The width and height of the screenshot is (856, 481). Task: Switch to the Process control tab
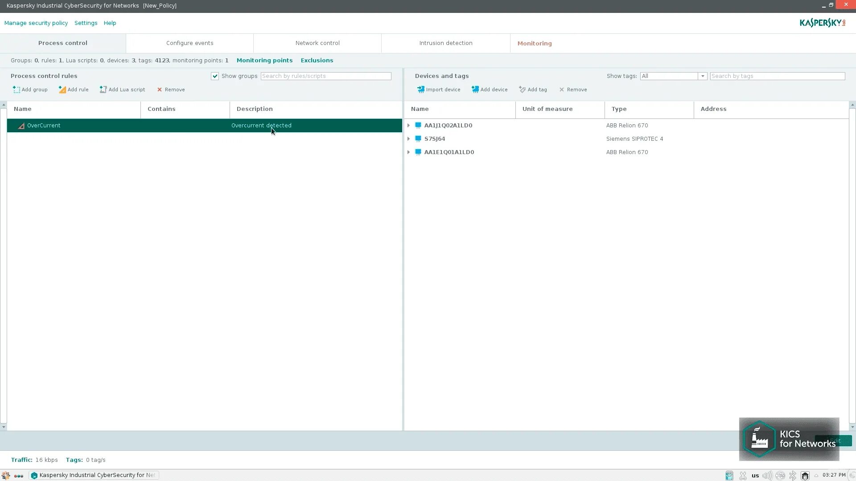coord(63,43)
